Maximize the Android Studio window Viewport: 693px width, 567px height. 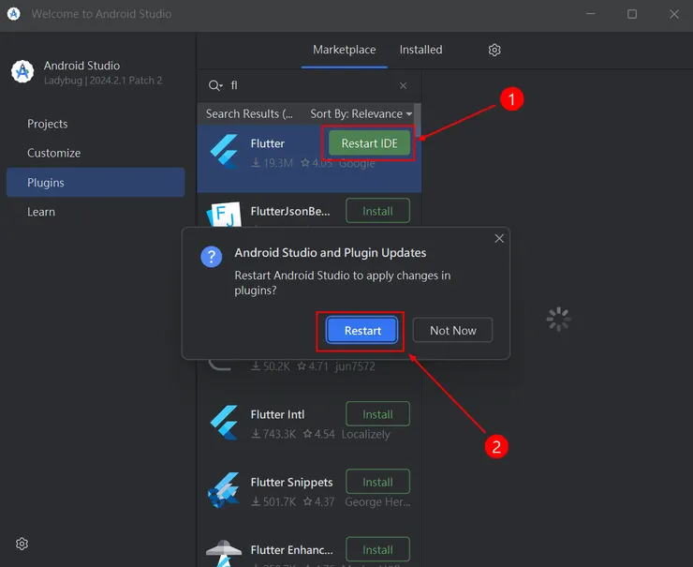click(x=632, y=14)
